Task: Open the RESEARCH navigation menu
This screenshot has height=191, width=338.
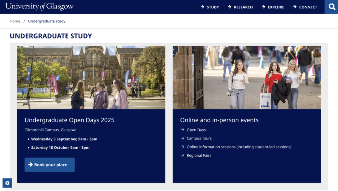Action: (240, 7)
